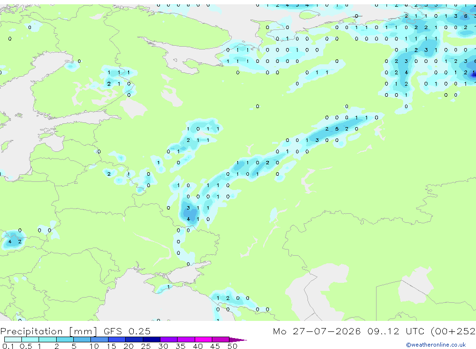The width and height of the screenshot is (476, 349).
Task: Click the 0 2 4 values at right
Action: (396, 72)
